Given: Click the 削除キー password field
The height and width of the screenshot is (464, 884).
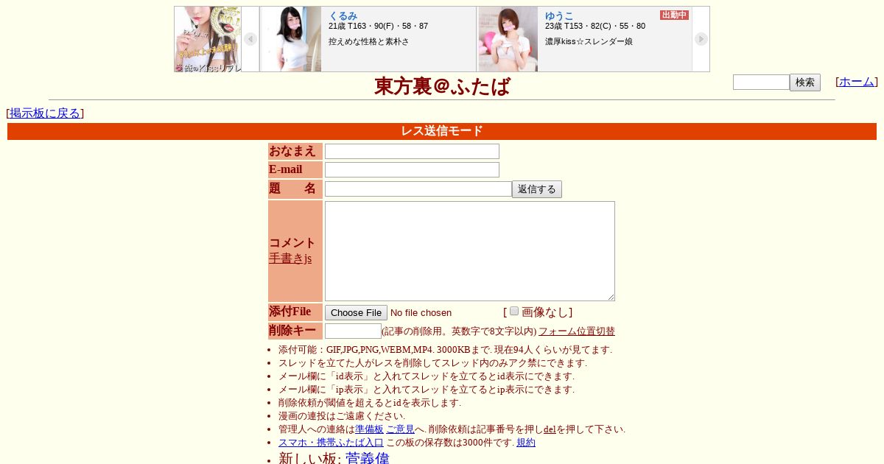Looking at the screenshot, I should coord(353,331).
